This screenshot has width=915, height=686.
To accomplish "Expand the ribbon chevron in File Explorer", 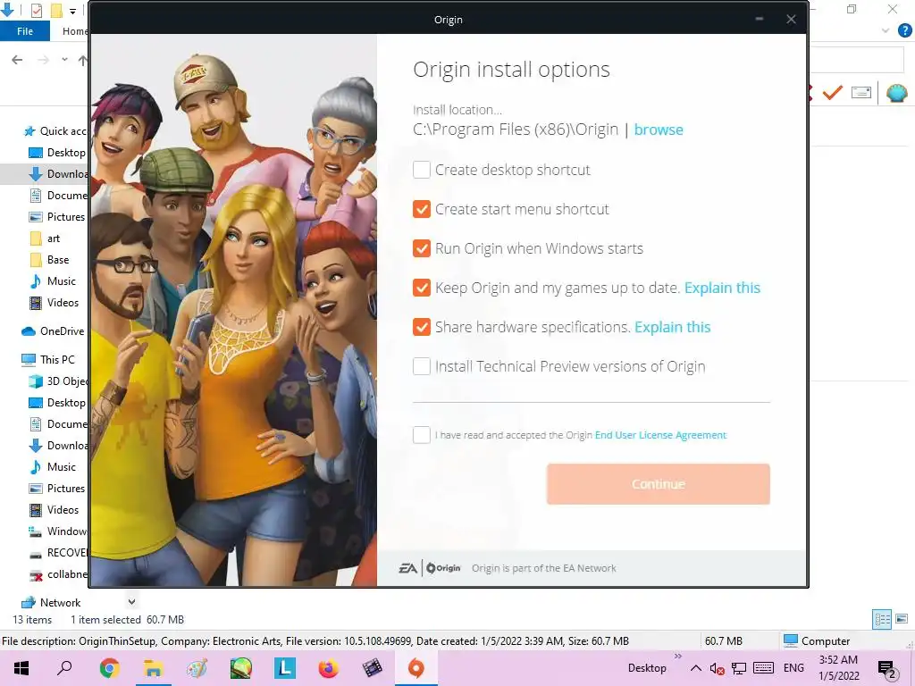I will point(886,31).
